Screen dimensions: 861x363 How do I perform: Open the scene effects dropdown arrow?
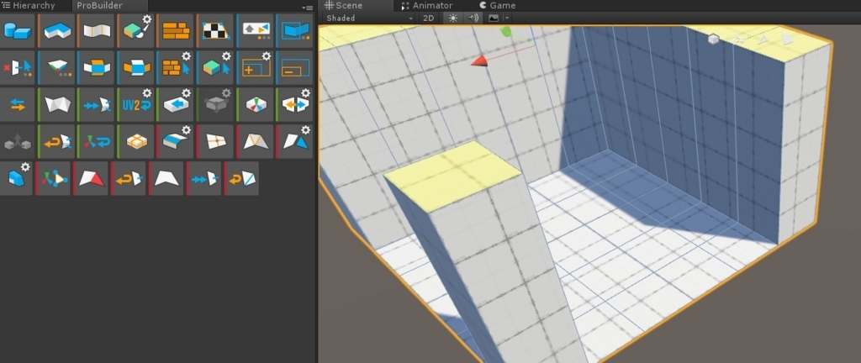(x=506, y=18)
